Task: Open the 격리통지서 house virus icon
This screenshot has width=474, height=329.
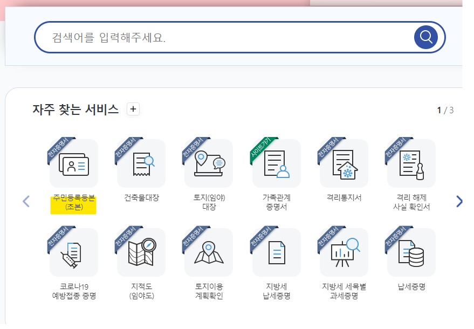Action: (344, 163)
